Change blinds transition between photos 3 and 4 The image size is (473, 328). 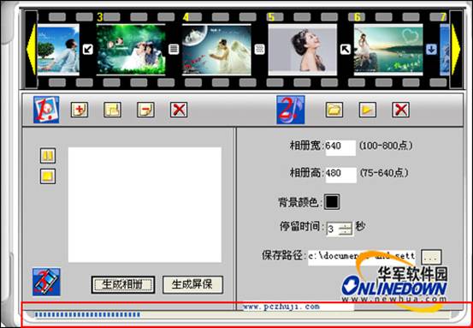pyautogui.click(x=174, y=49)
